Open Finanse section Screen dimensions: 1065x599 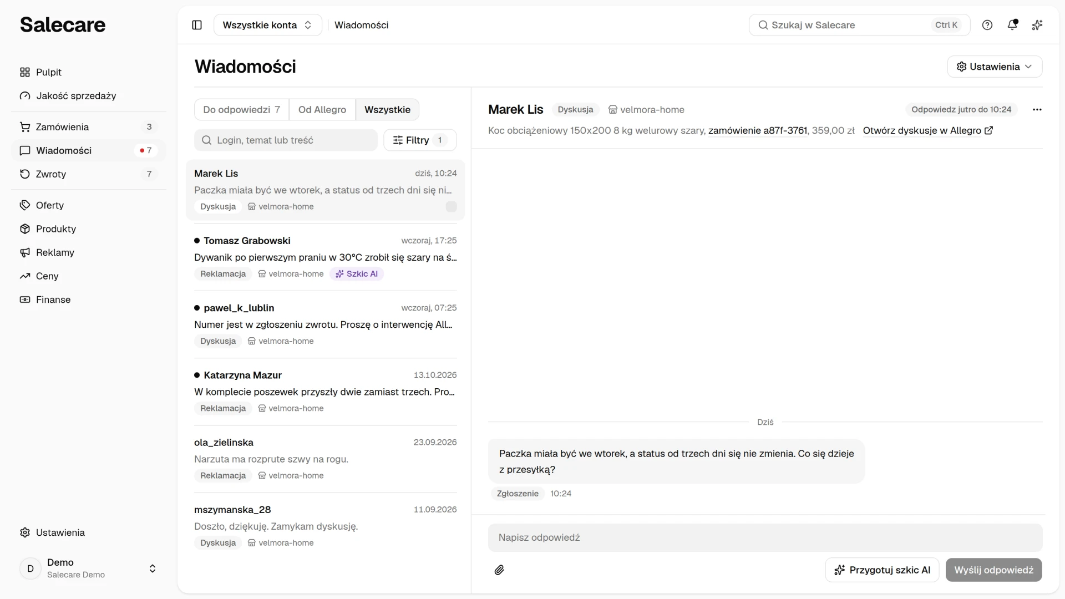tap(89, 299)
